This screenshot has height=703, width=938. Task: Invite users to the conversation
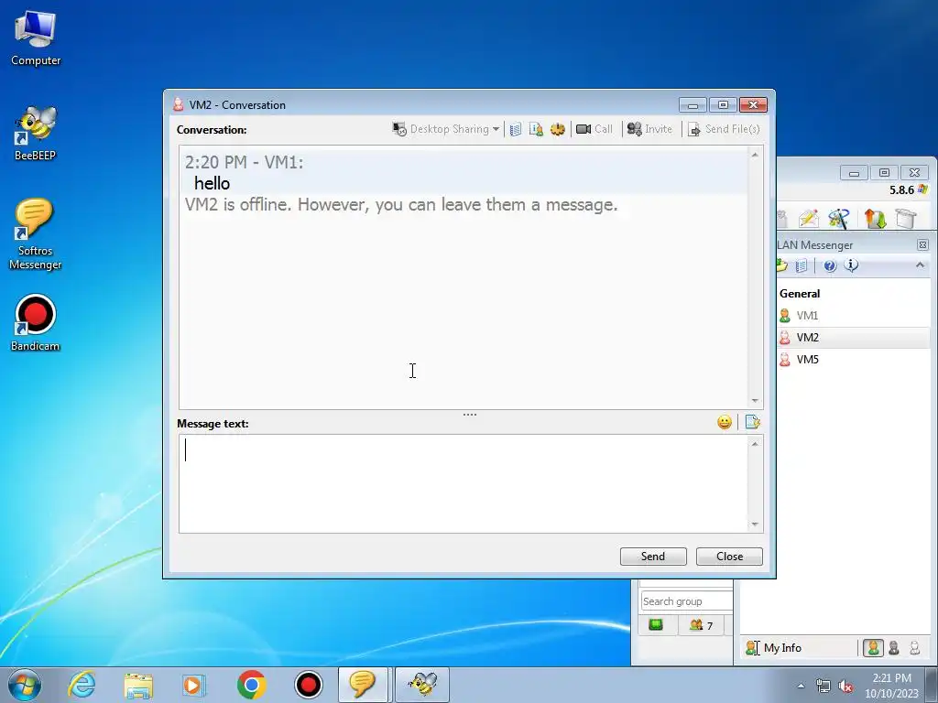tap(649, 129)
